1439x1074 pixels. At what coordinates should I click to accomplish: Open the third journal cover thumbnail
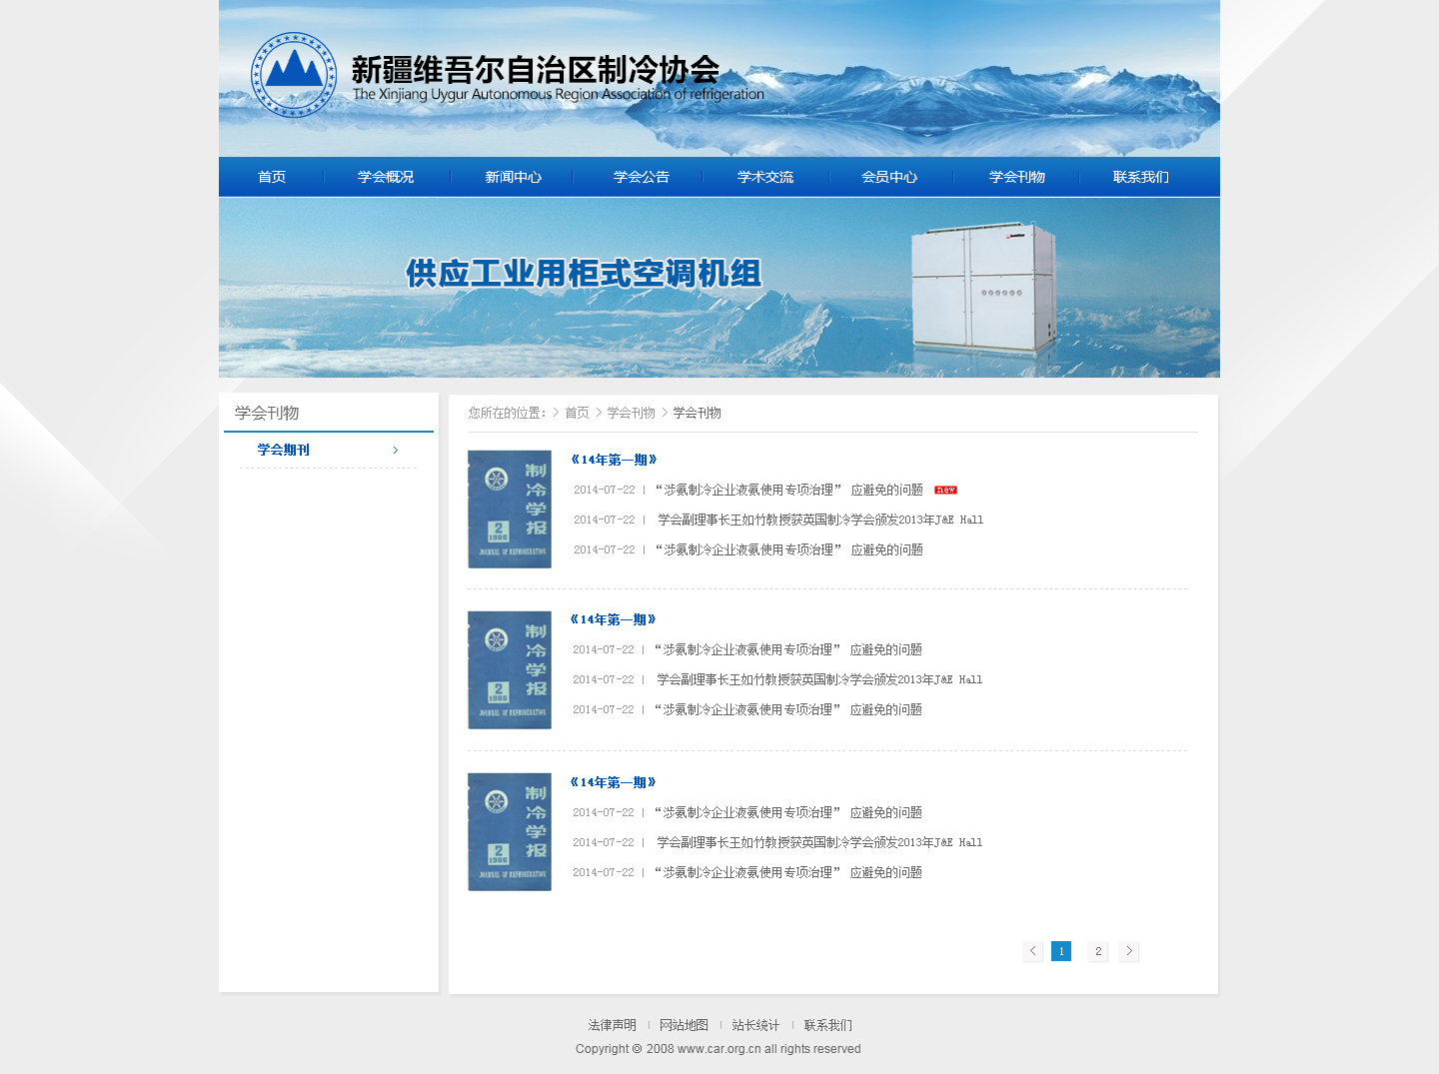click(x=510, y=832)
